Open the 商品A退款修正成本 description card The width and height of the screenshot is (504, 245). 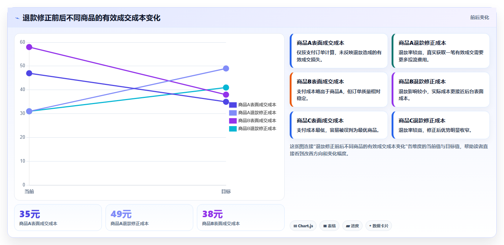tap(441, 51)
